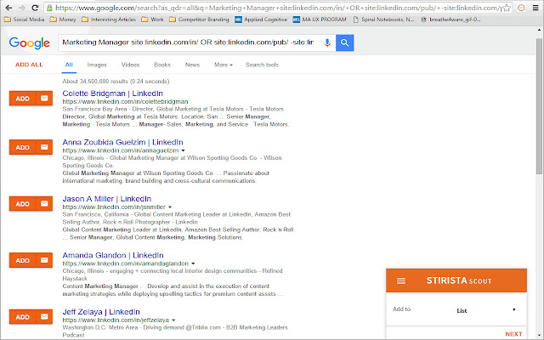This screenshot has width=544, height=340.
Task: Click the browser forward arrow
Action: click(x=21, y=8)
